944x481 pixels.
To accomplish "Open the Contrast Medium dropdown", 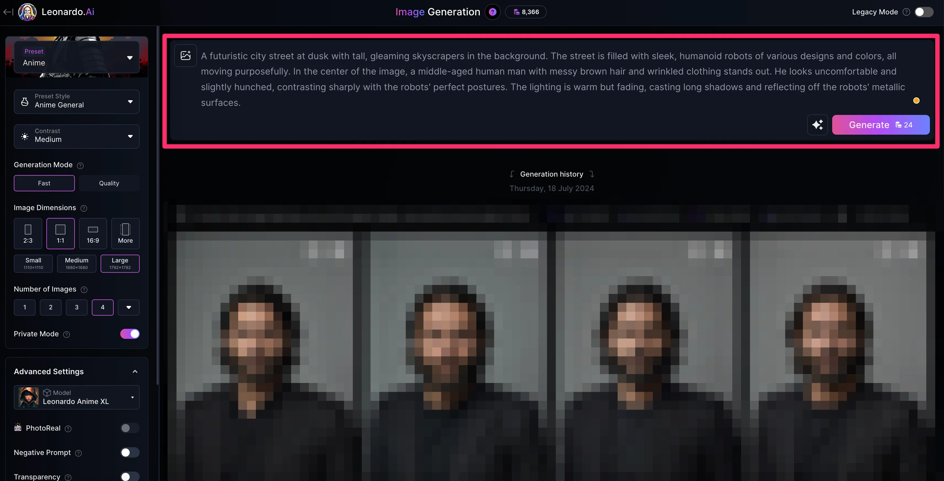I will [x=77, y=136].
